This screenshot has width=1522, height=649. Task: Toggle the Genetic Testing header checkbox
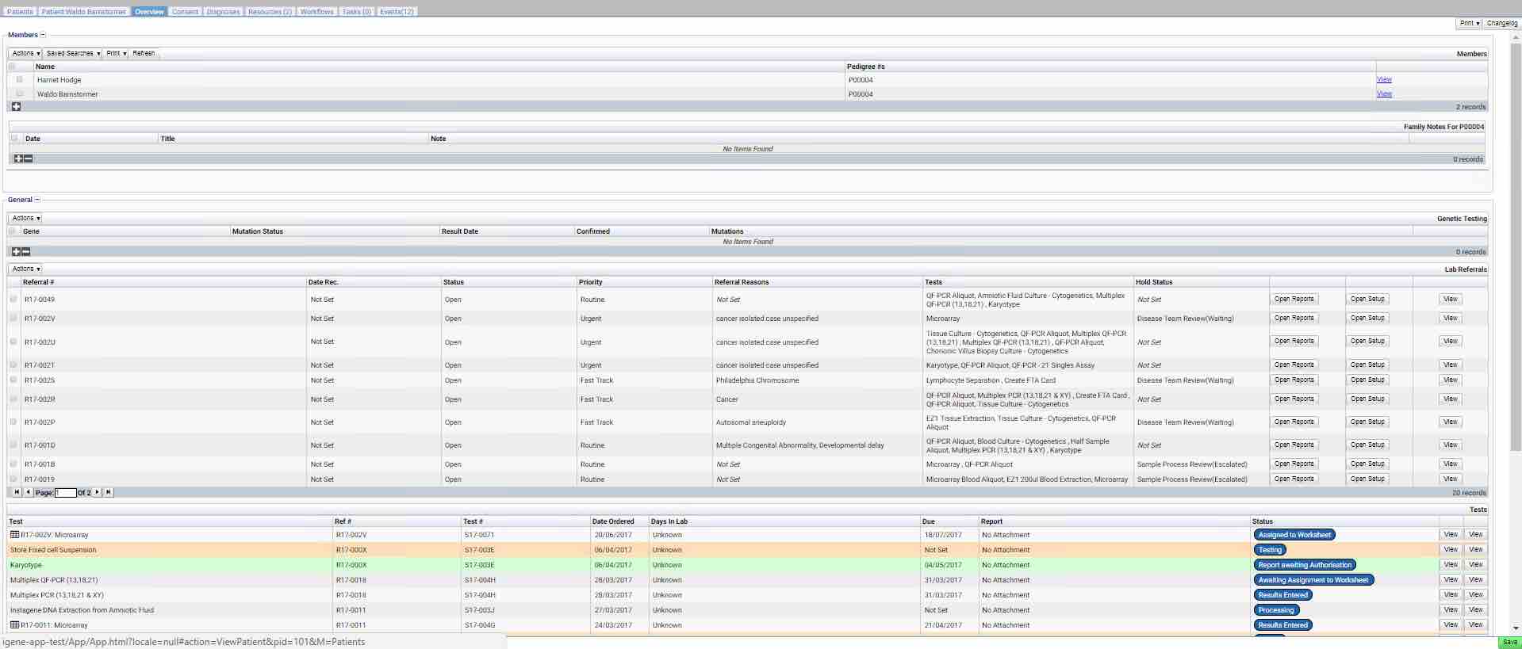pyautogui.click(x=13, y=231)
